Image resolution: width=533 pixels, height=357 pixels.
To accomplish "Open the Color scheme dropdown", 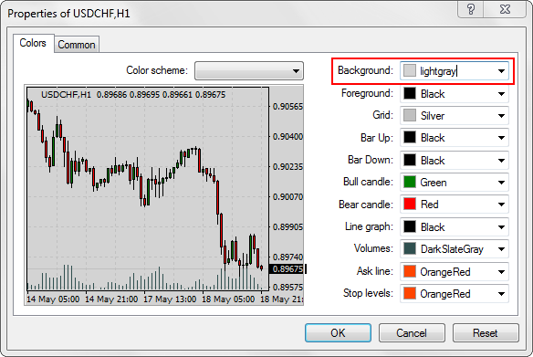I will (x=249, y=70).
